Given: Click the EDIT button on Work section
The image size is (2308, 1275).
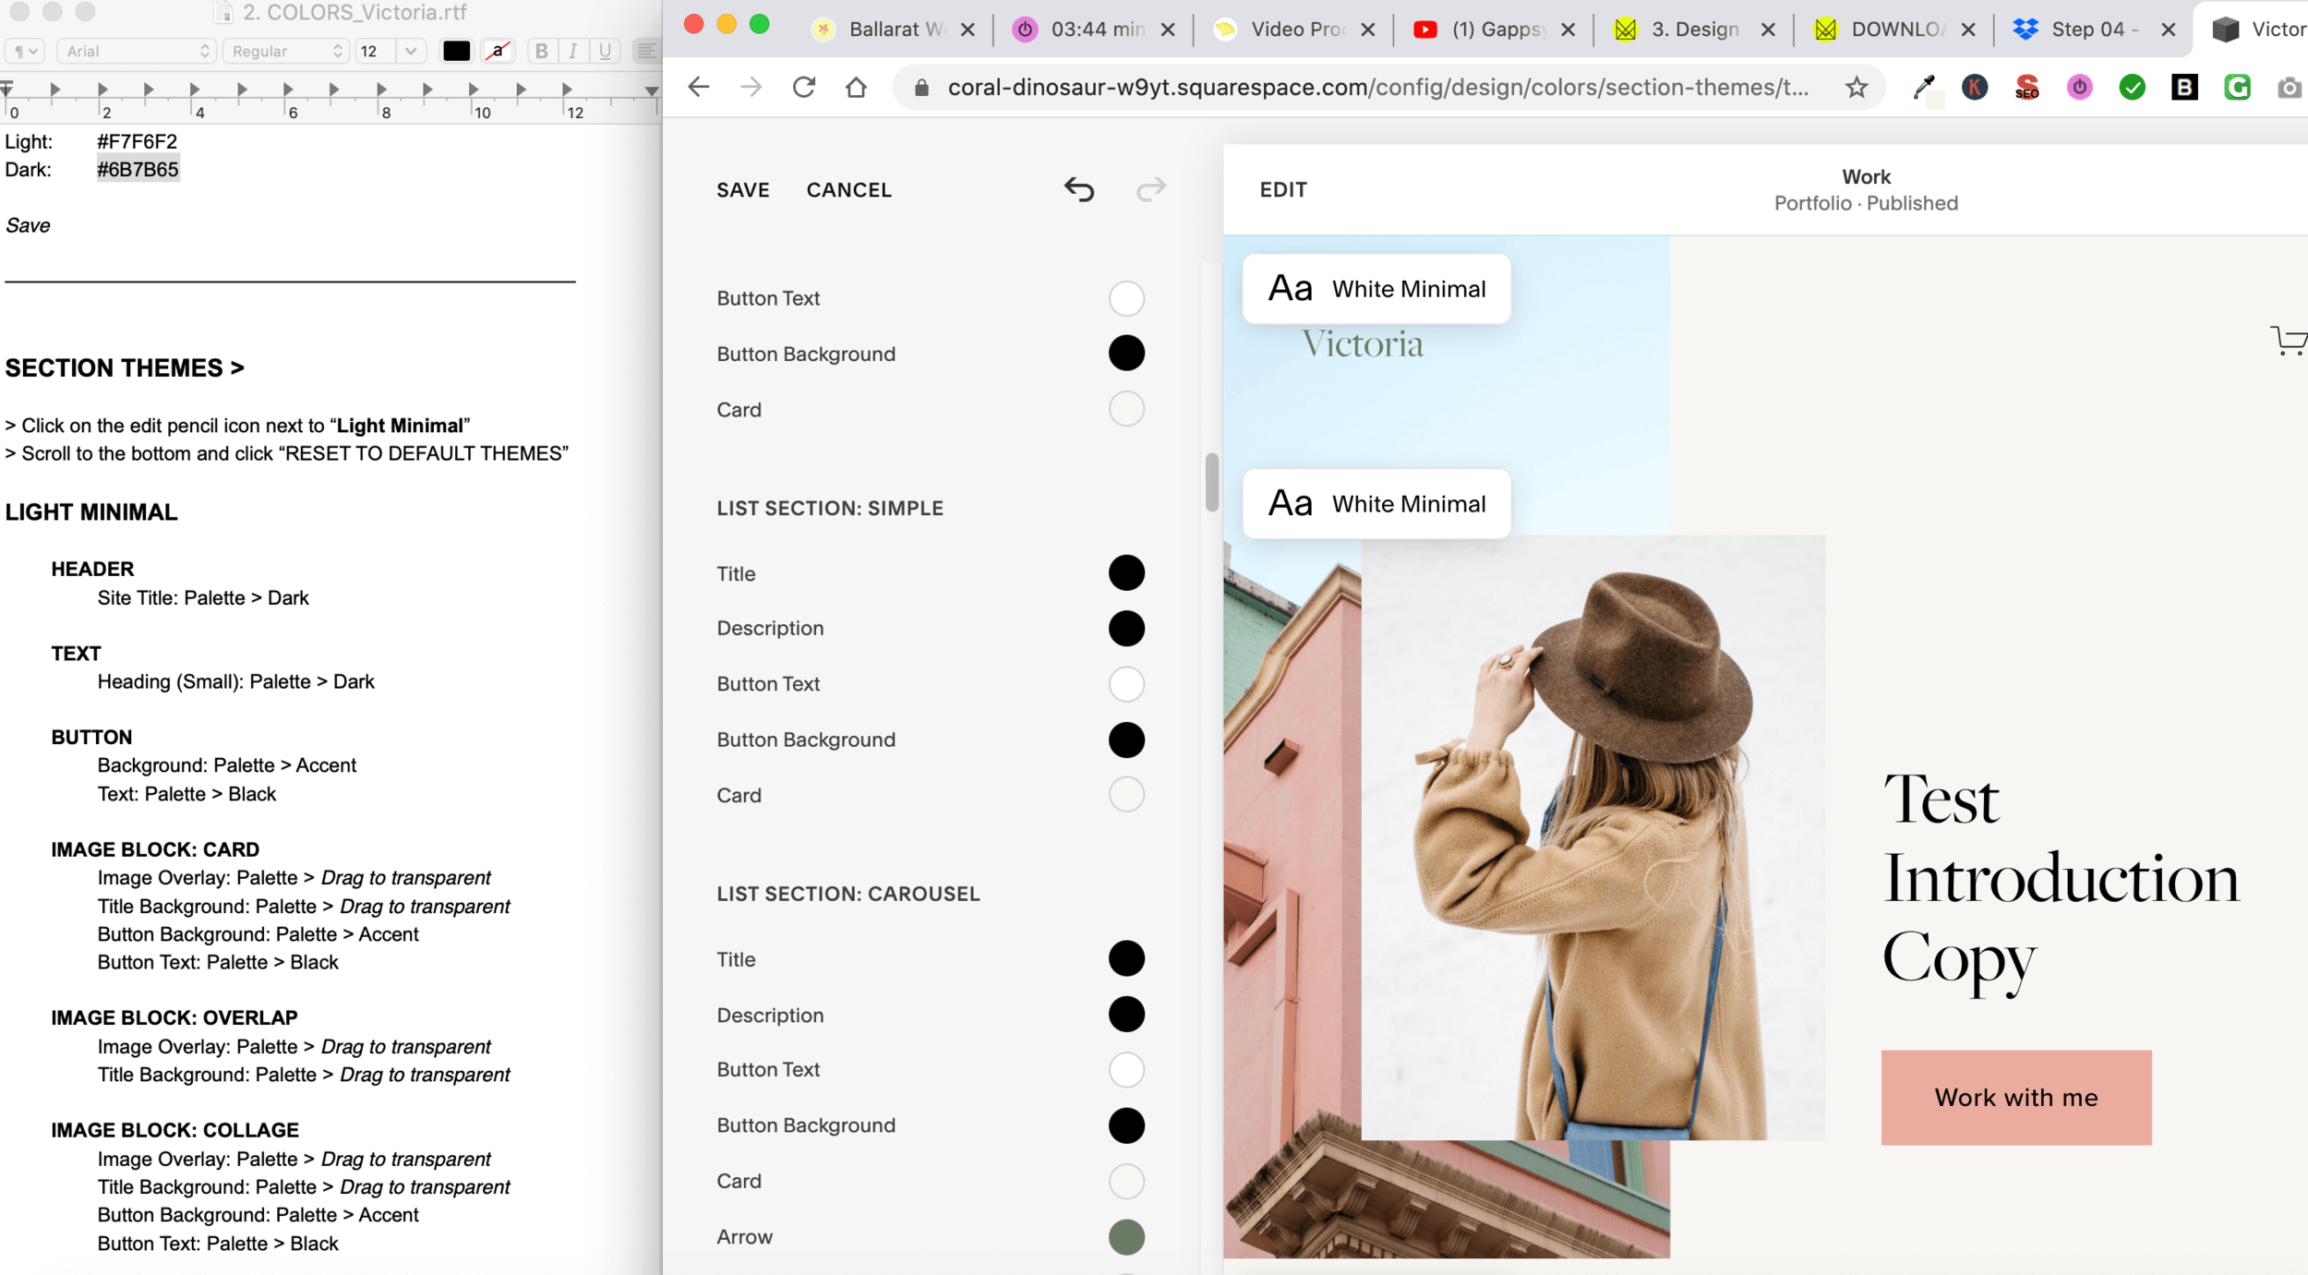Looking at the screenshot, I should tap(1282, 188).
